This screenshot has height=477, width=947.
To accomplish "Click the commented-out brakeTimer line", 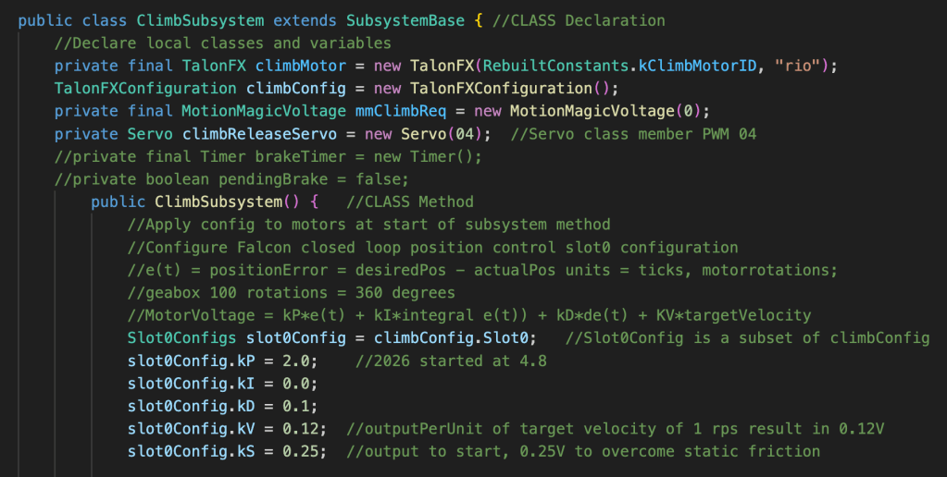I will [268, 156].
